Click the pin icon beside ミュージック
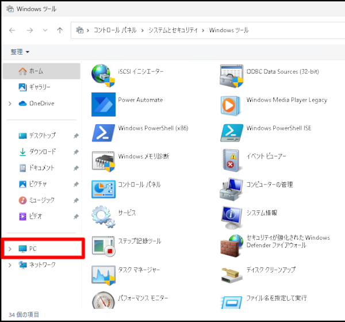345x322 pixels. (x=76, y=201)
